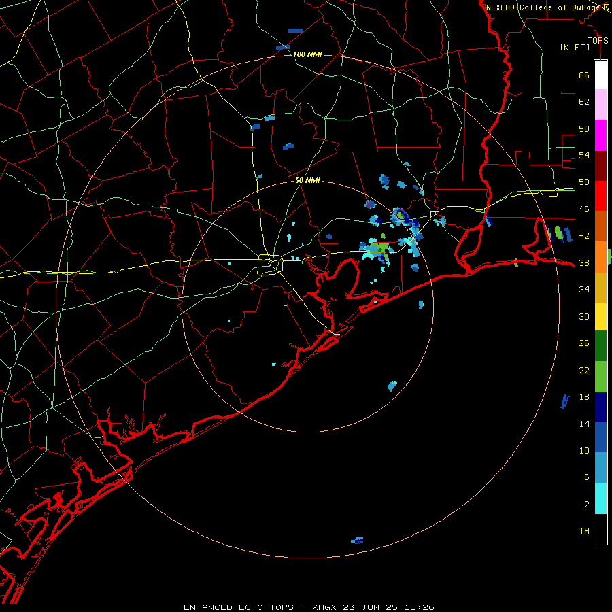Click the '54' legend value

coord(584,155)
